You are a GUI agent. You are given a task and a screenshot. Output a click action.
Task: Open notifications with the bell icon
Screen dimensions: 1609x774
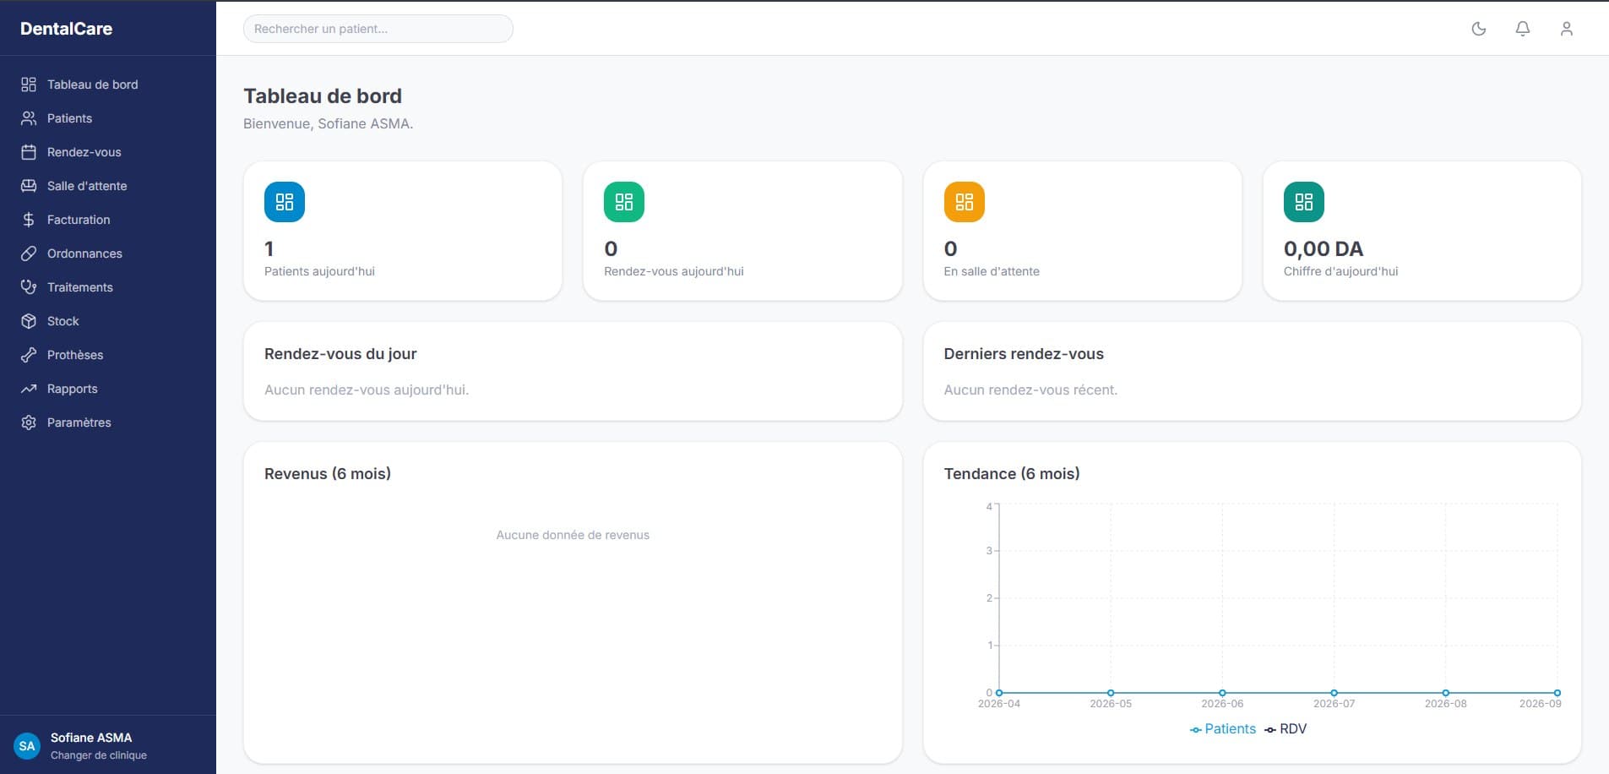point(1523,29)
